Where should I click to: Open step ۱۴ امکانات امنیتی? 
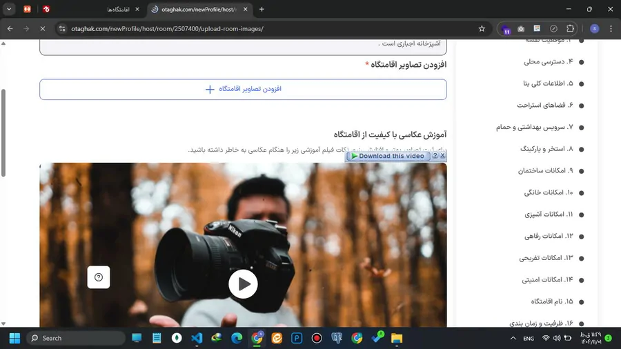[x=547, y=280]
